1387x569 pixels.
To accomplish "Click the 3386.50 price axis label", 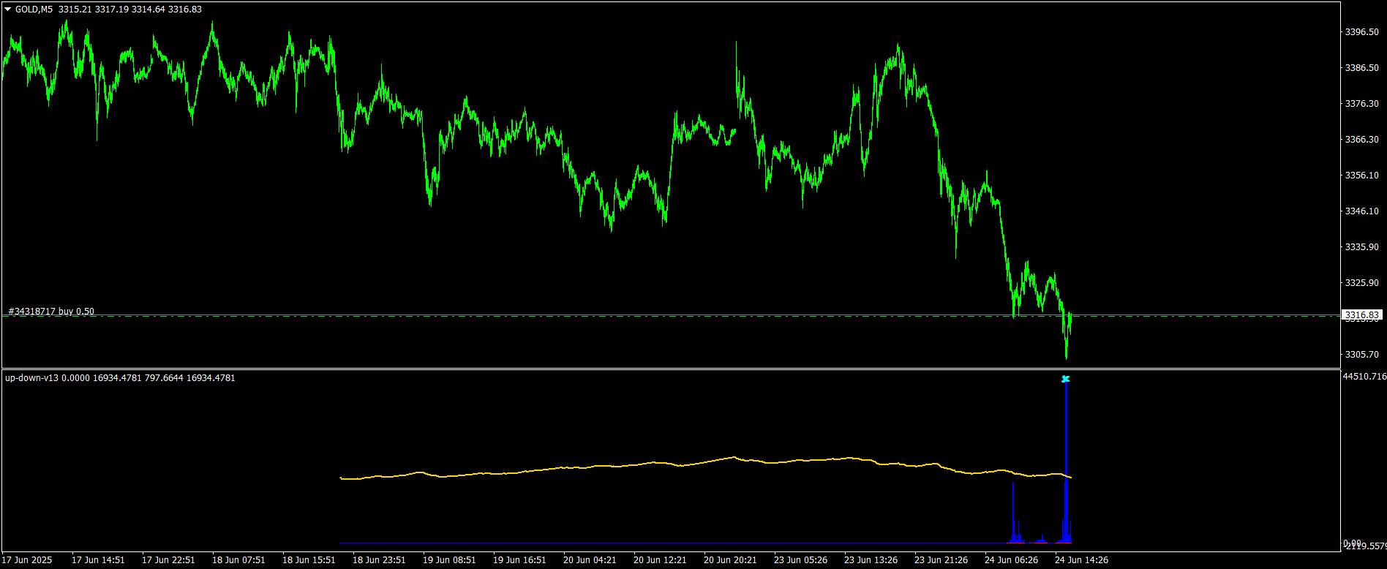I will [x=1362, y=68].
